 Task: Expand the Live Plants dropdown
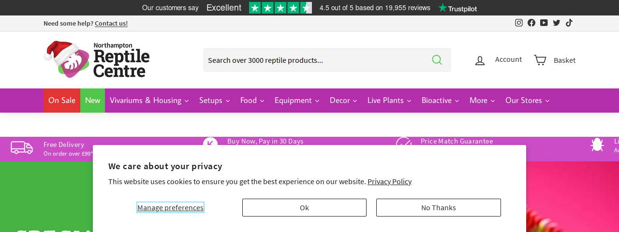[x=389, y=101]
